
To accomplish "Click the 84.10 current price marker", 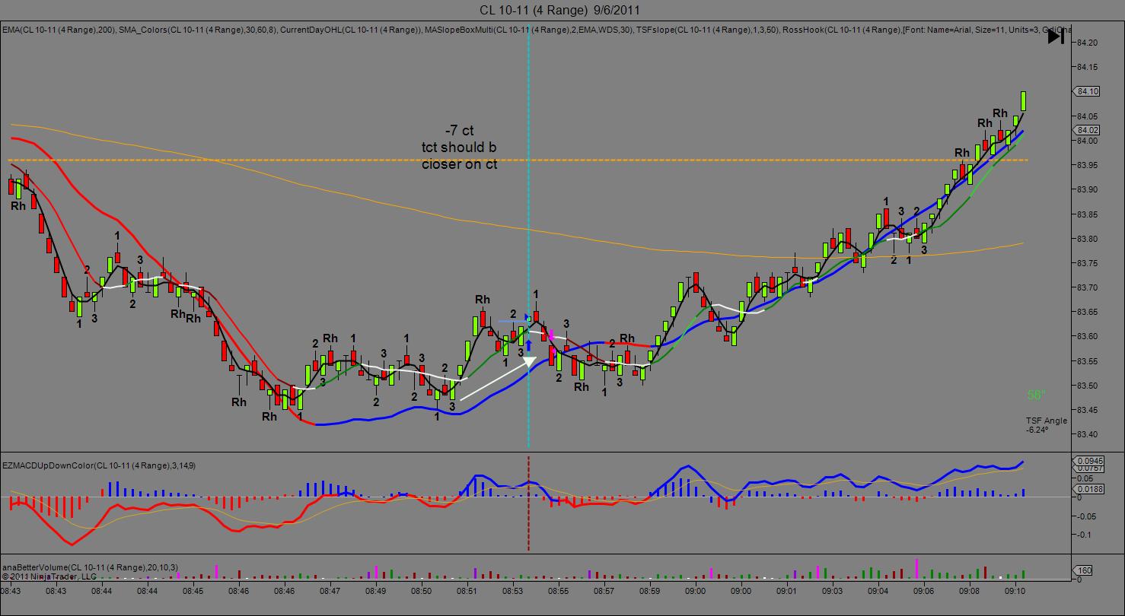I will [1088, 91].
